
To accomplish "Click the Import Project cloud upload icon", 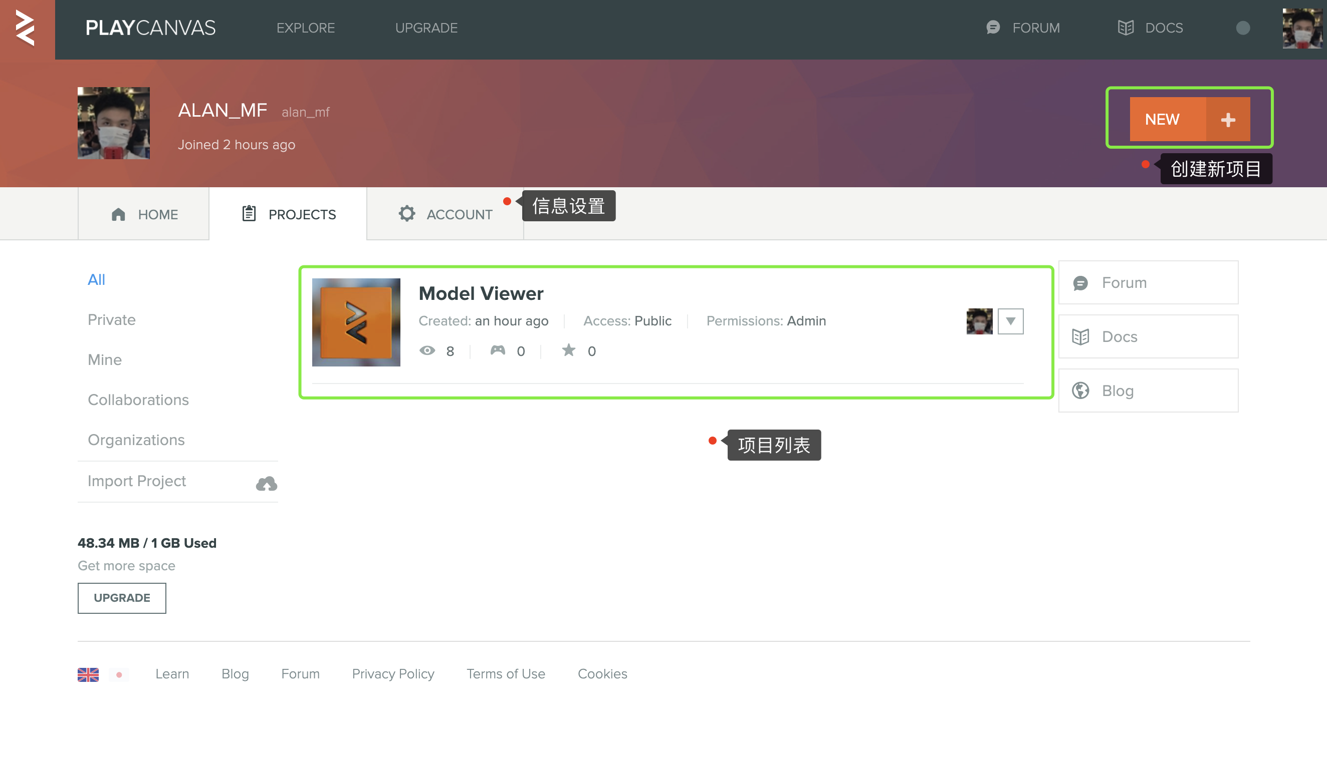I will 266,483.
